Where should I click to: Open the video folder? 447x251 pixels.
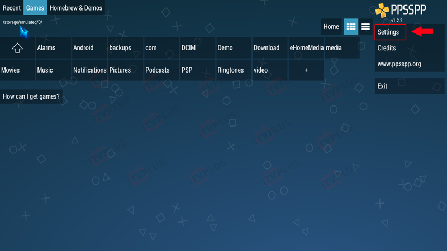270,70
